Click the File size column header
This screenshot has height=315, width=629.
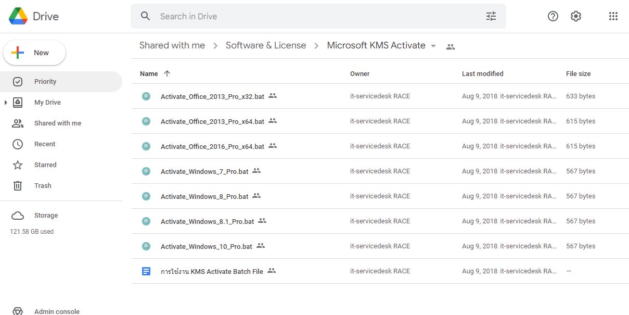pos(579,73)
